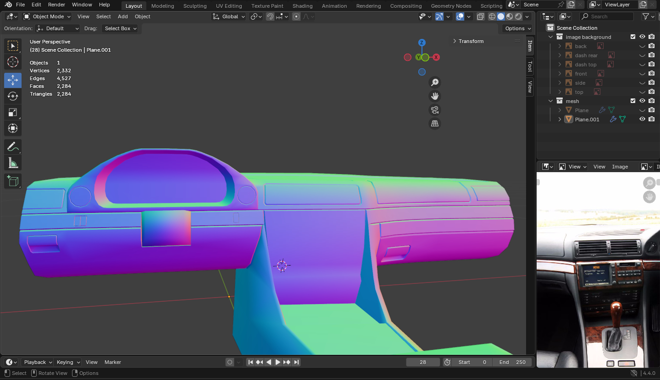Uncheck the mesh collection checkbox
660x380 pixels.
633,101
